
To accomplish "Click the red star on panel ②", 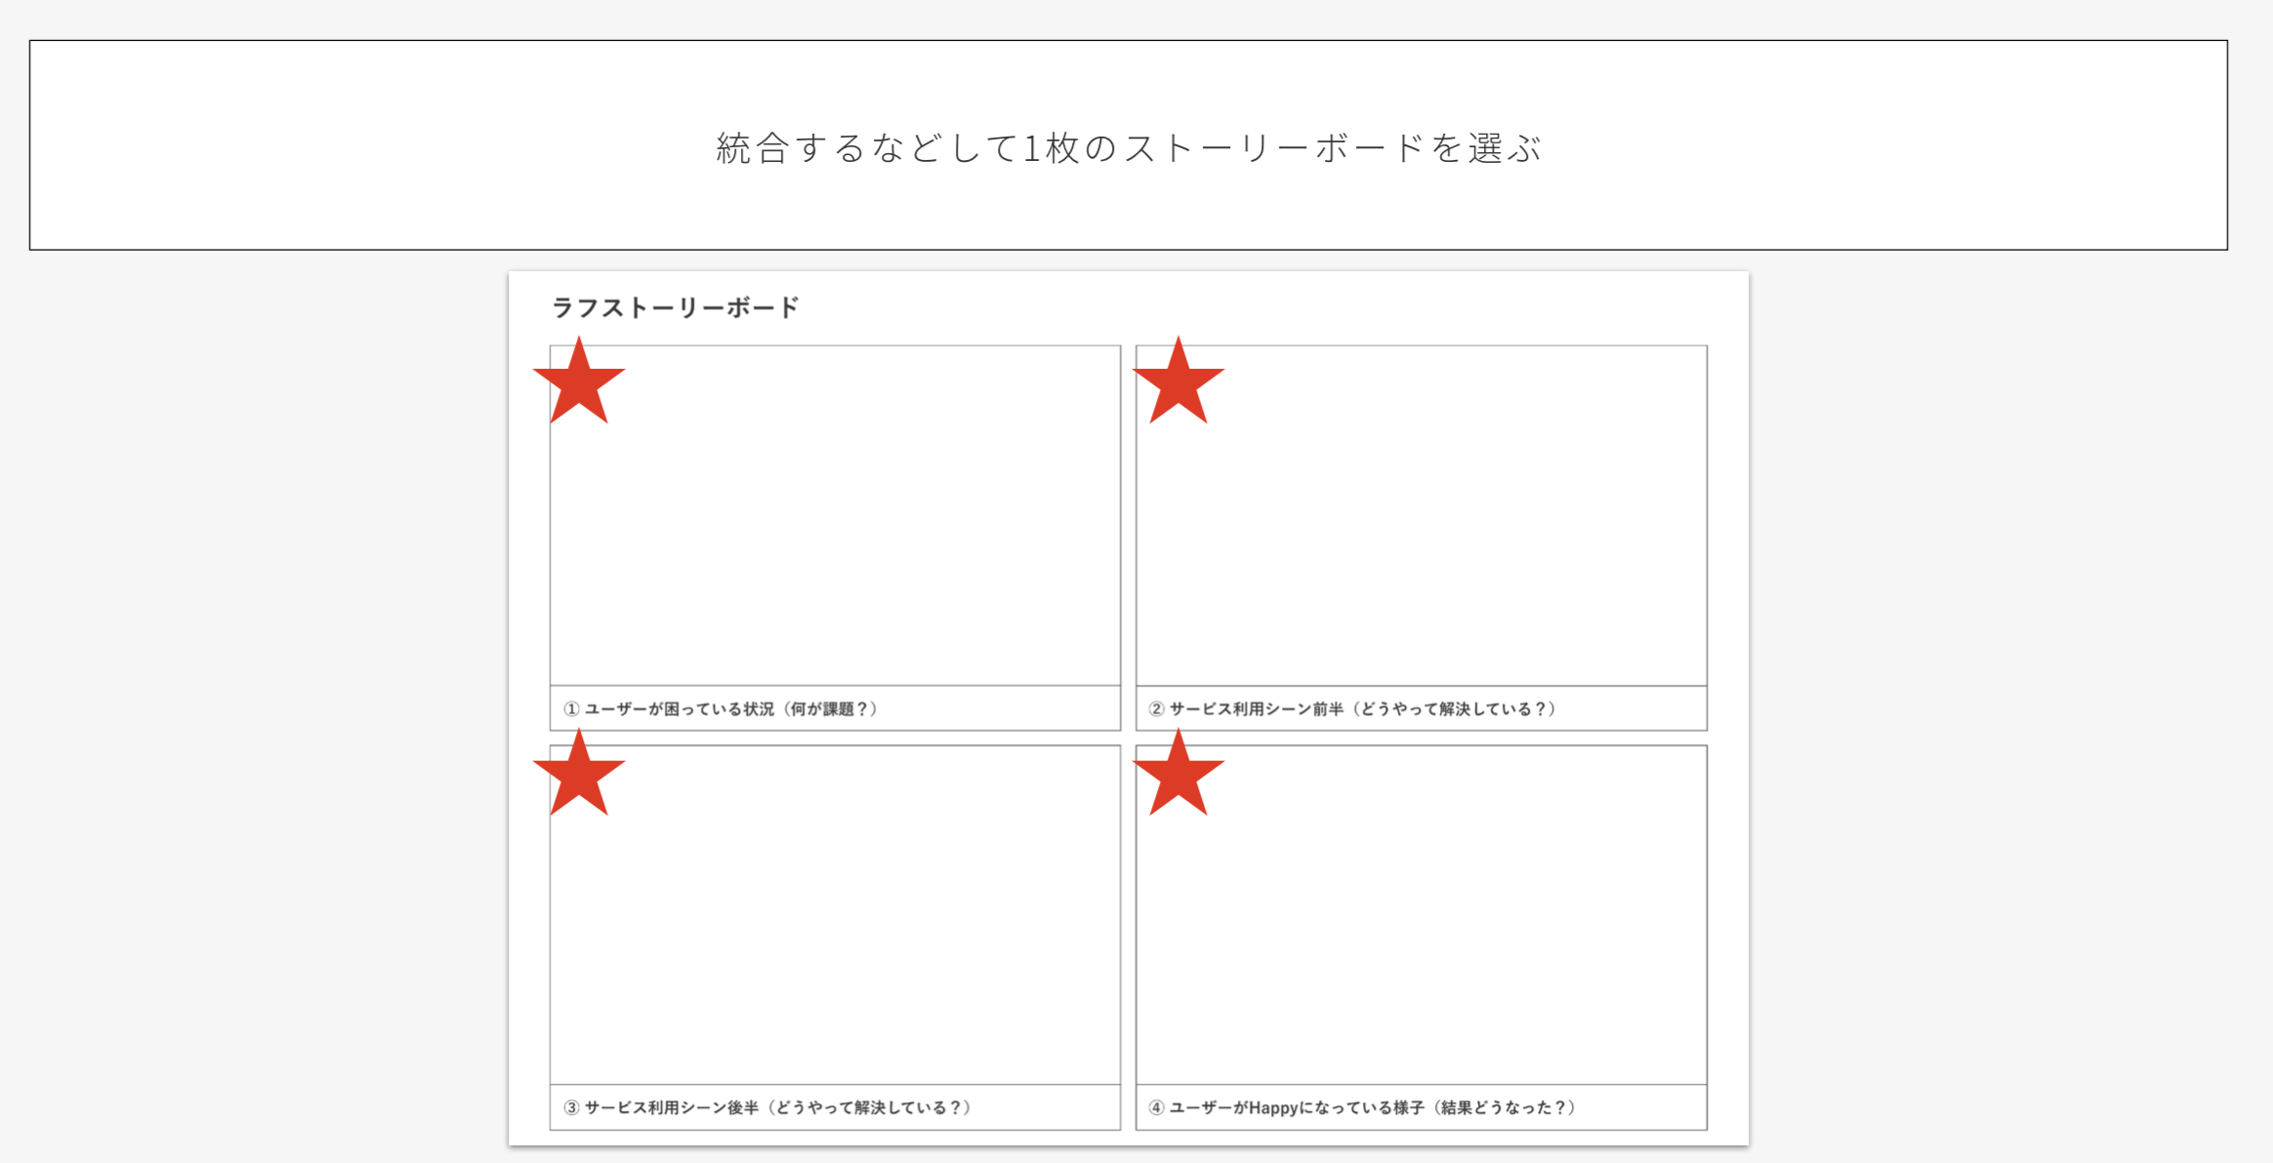I will coord(1178,385).
